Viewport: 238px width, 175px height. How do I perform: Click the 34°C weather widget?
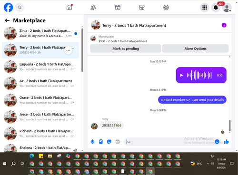coord(196,164)
